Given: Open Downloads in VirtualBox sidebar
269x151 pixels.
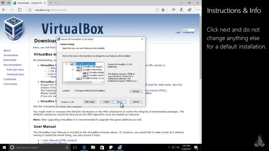Looking at the screenshot, I should (x=10, y=60).
